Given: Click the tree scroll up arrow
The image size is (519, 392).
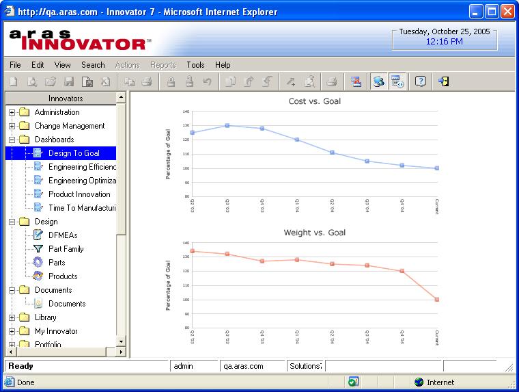Looking at the screenshot, I should pyautogui.click(x=121, y=98).
